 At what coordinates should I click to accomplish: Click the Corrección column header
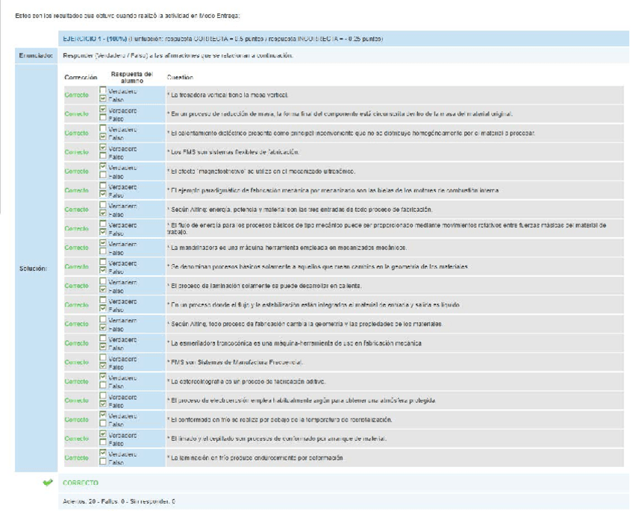pos(81,77)
